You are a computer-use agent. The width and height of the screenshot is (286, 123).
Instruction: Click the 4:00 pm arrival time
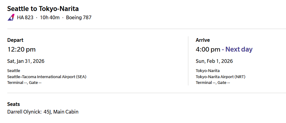click(x=208, y=49)
